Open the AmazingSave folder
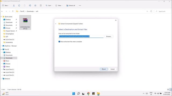172x96 pixels. coord(10,34)
